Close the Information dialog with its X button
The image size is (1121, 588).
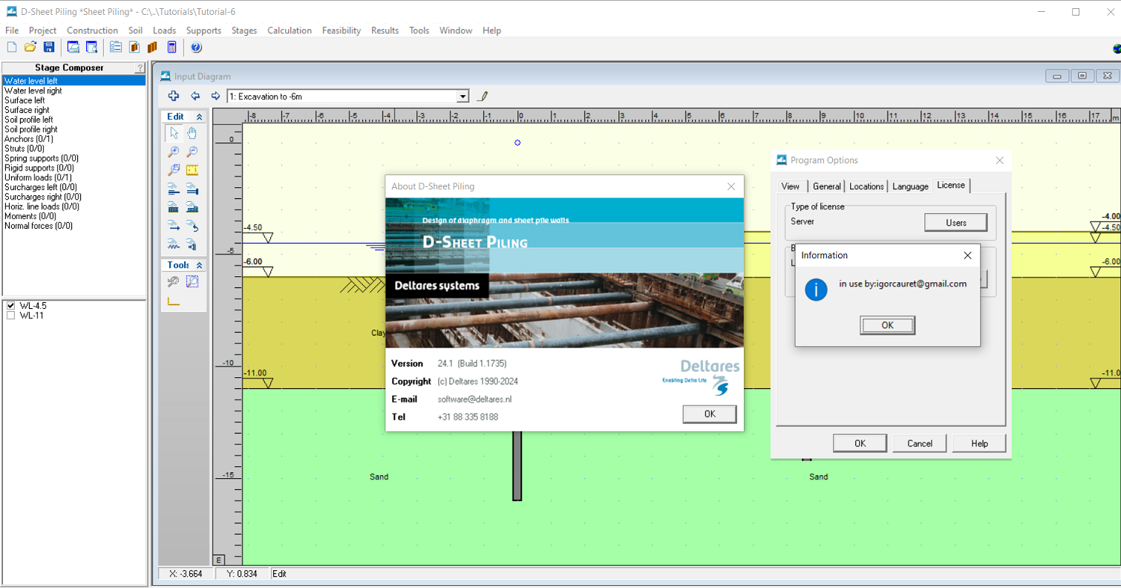(967, 255)
